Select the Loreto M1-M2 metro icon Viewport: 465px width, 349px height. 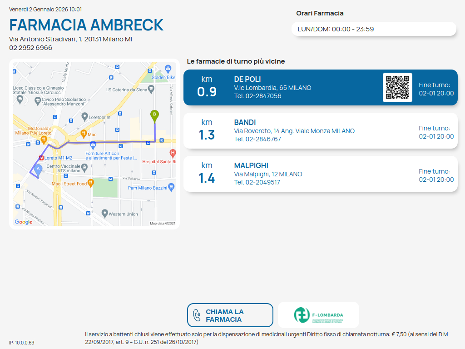41,158
